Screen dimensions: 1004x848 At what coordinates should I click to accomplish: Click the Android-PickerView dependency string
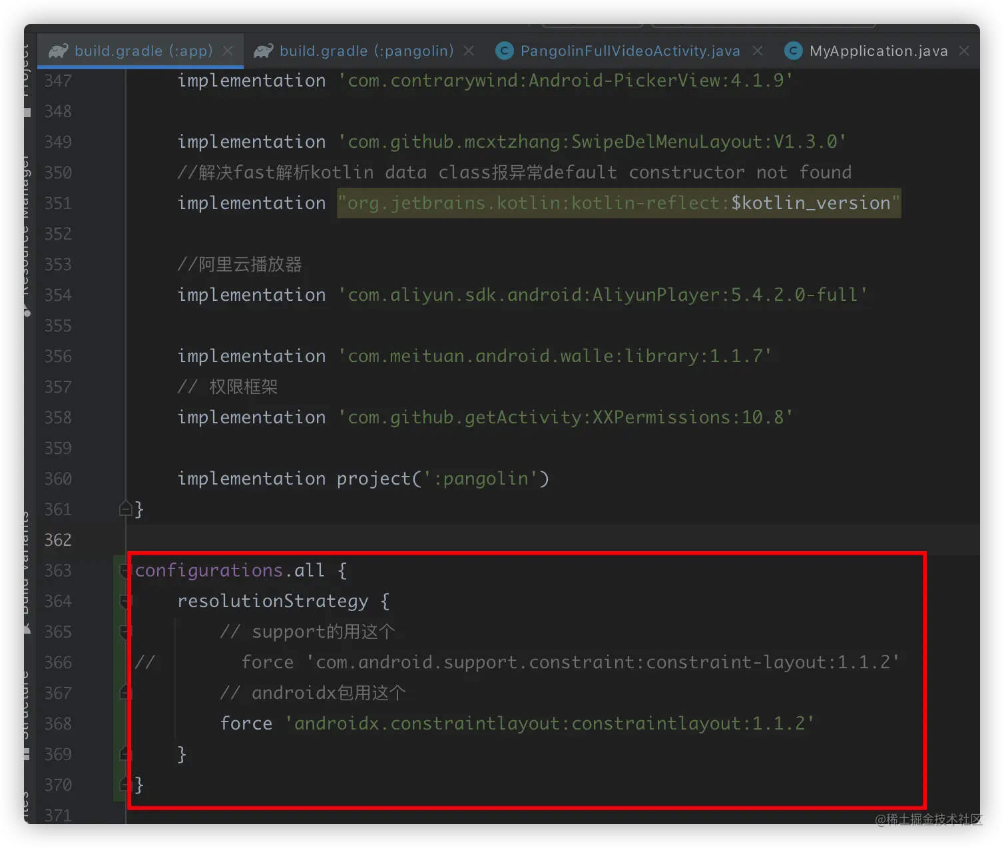pos(566,81)
